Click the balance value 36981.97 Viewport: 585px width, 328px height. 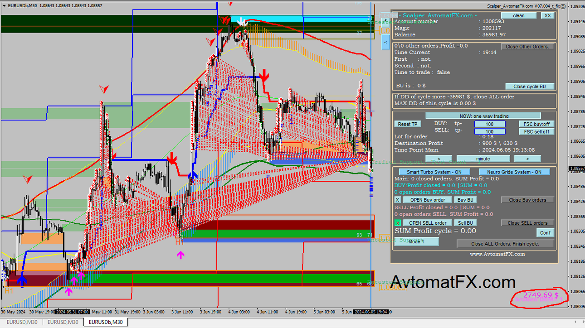click(494, 34)
